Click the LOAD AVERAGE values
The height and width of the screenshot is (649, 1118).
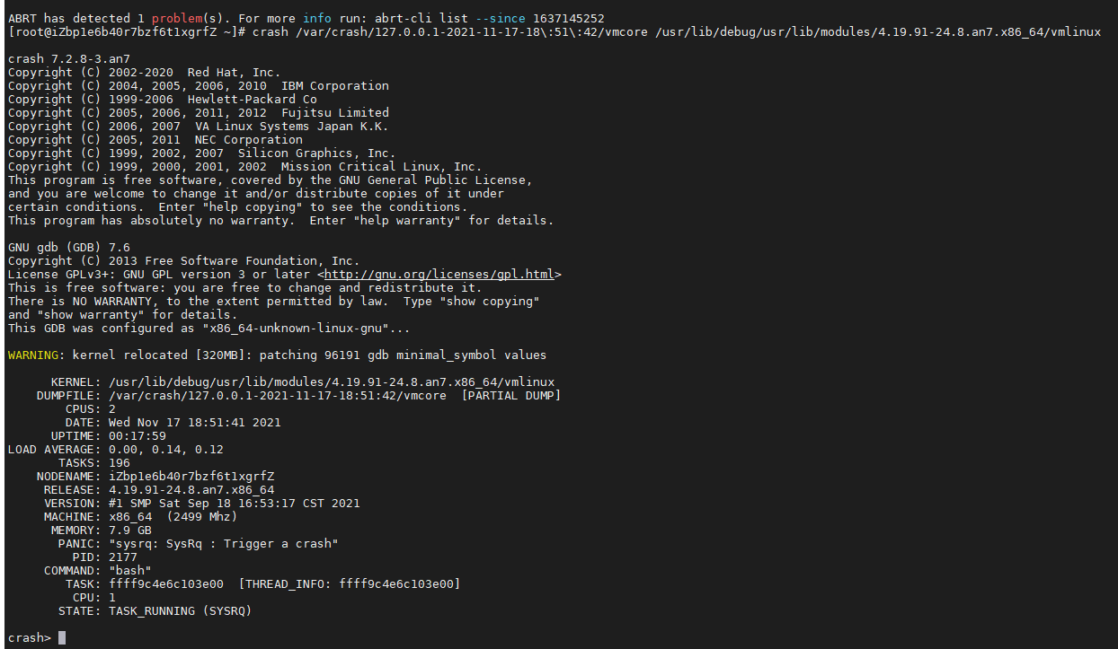tap(165, 449)
